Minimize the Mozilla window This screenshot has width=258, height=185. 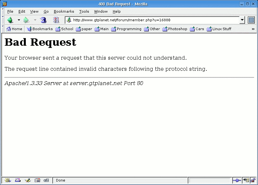(242, 4)
